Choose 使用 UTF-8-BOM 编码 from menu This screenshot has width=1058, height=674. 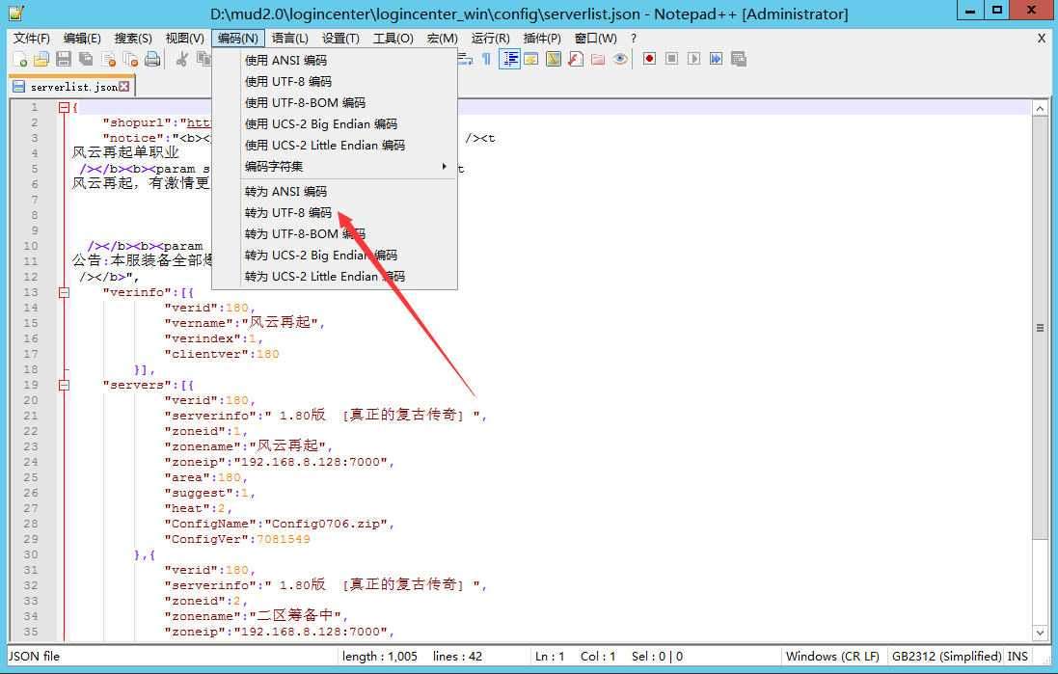tap(305, 103)
